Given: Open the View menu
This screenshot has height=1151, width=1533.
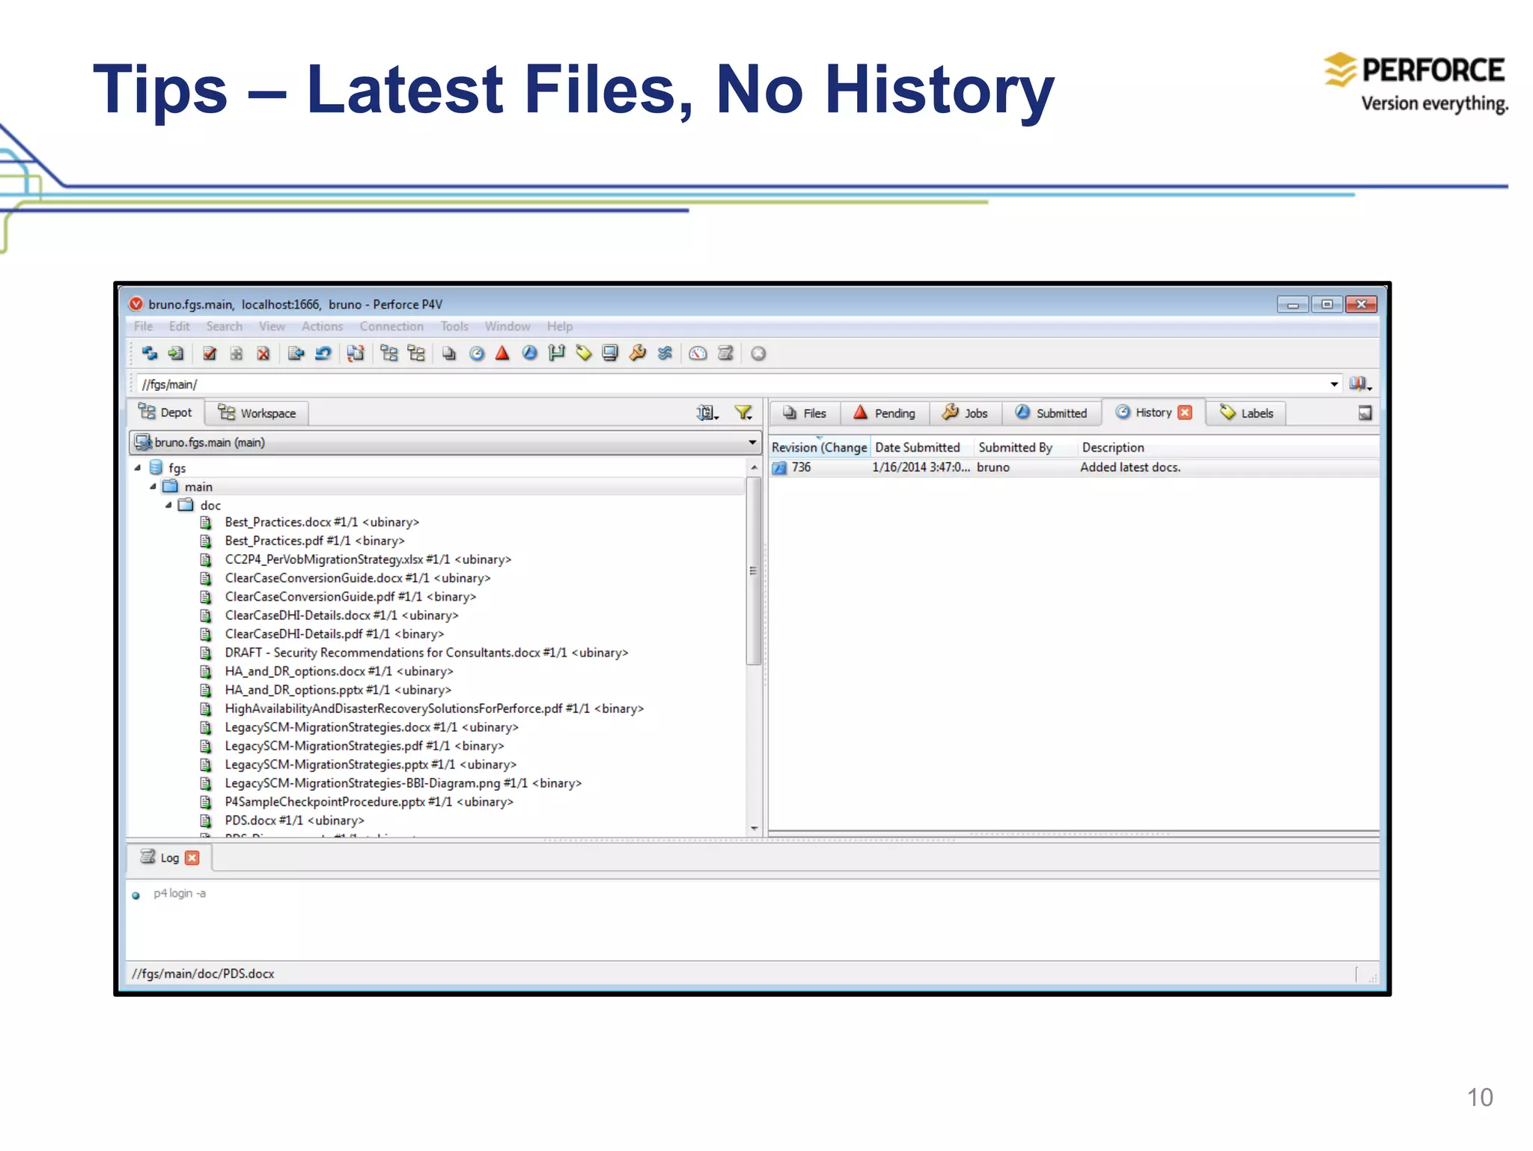Looking at the screenshot, I should 272,327.
